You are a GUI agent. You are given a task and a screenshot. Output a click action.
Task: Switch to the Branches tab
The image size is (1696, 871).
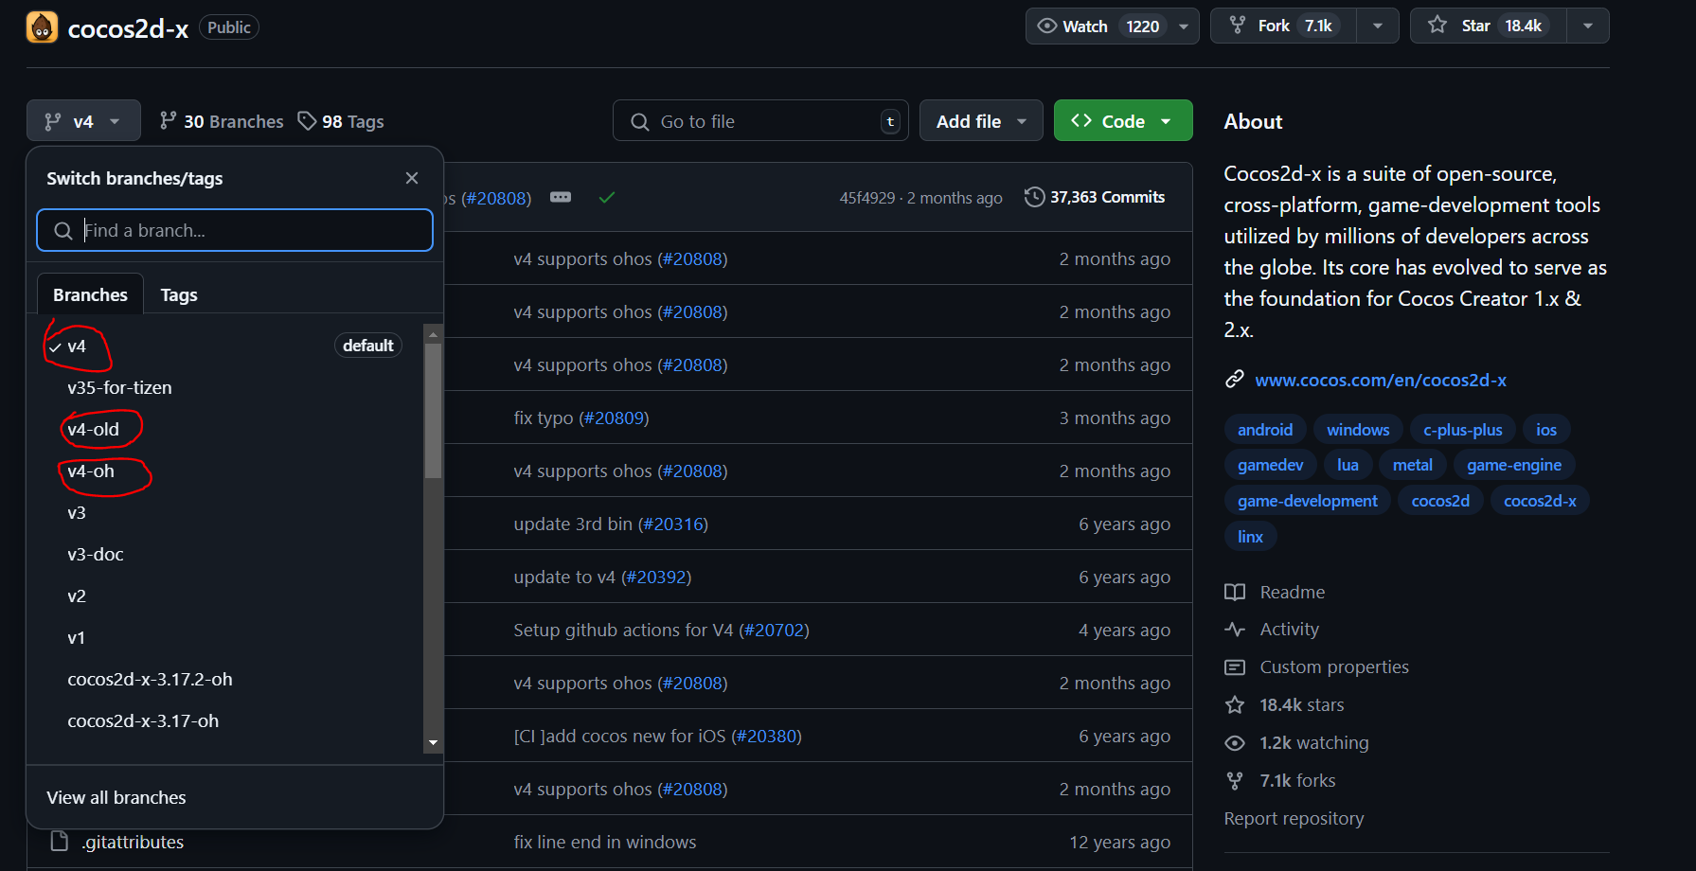click(x=90, y=294)
